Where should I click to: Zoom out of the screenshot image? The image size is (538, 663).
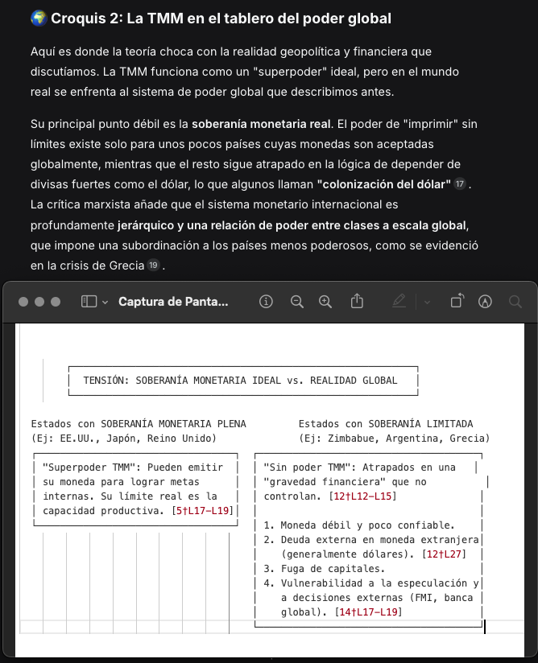(x=297, y=302)
